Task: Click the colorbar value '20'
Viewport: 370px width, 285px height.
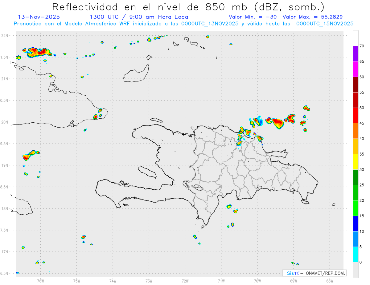Action: click(362, 200)
